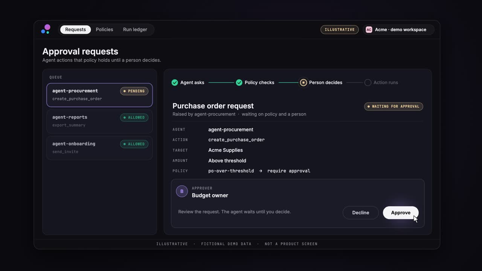The width and height of the screenshot is (482, 271).
Task: Open the Policies tab
Action: point(104,30)
